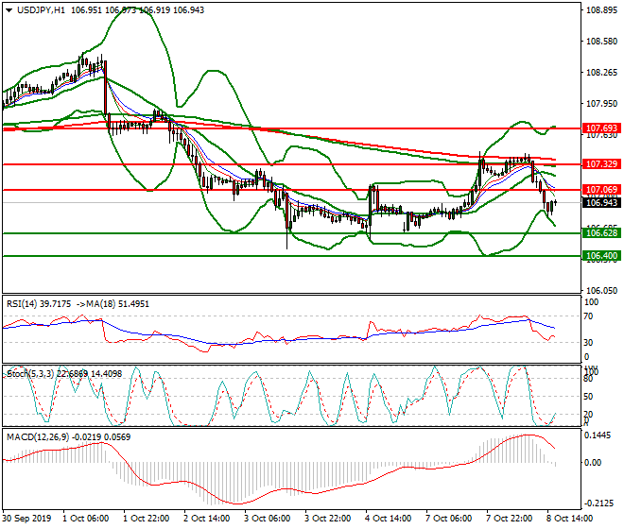Select the 7 Oct 22:00 time axis label
The width and height of the screenshot is (624, 529).
coord(509,519)
